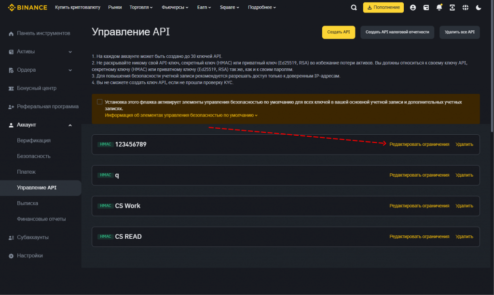494x295 pixels.
Task: Open the wallet icon in header
Action: (x=426, y=8)
